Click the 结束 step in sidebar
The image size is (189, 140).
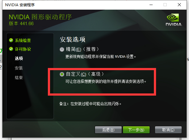point(19,78)
